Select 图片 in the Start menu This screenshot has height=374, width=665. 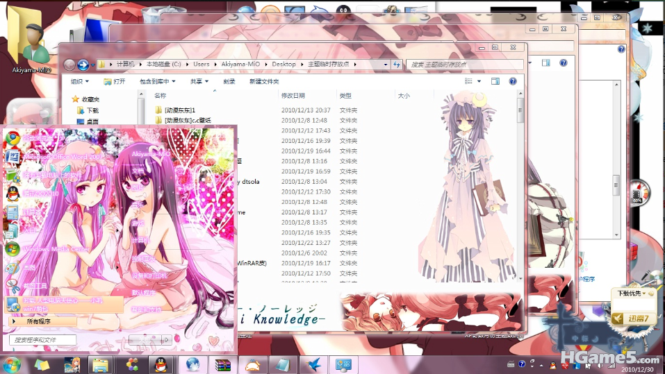[138, 188]
